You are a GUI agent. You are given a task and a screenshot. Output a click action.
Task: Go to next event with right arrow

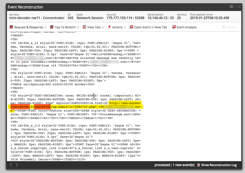pos(17,165)
